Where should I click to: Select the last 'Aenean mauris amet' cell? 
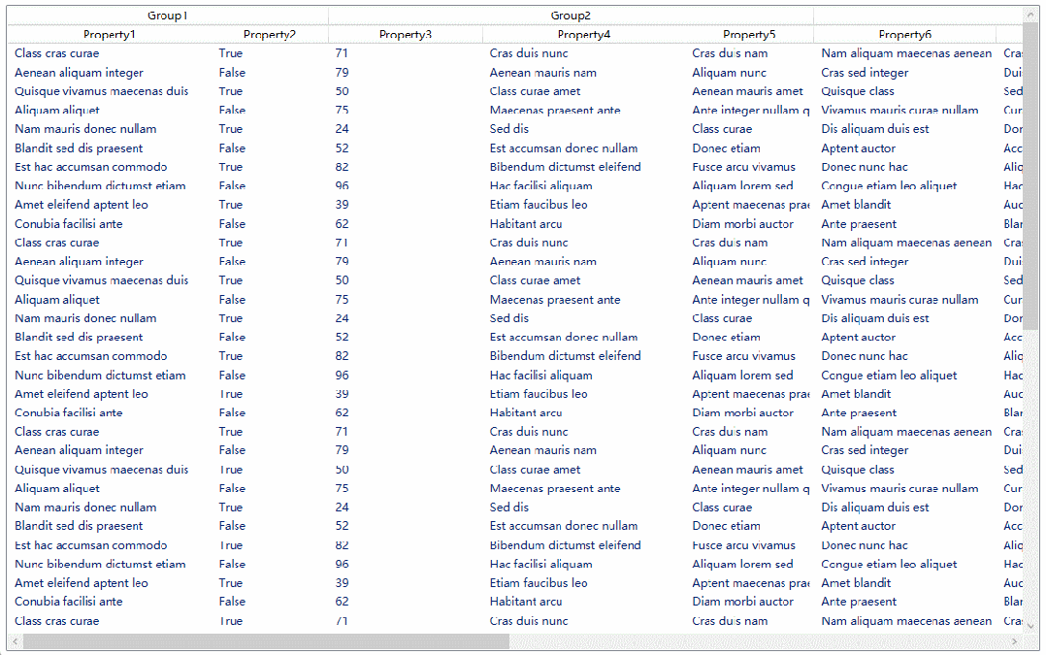pos(749,470)
